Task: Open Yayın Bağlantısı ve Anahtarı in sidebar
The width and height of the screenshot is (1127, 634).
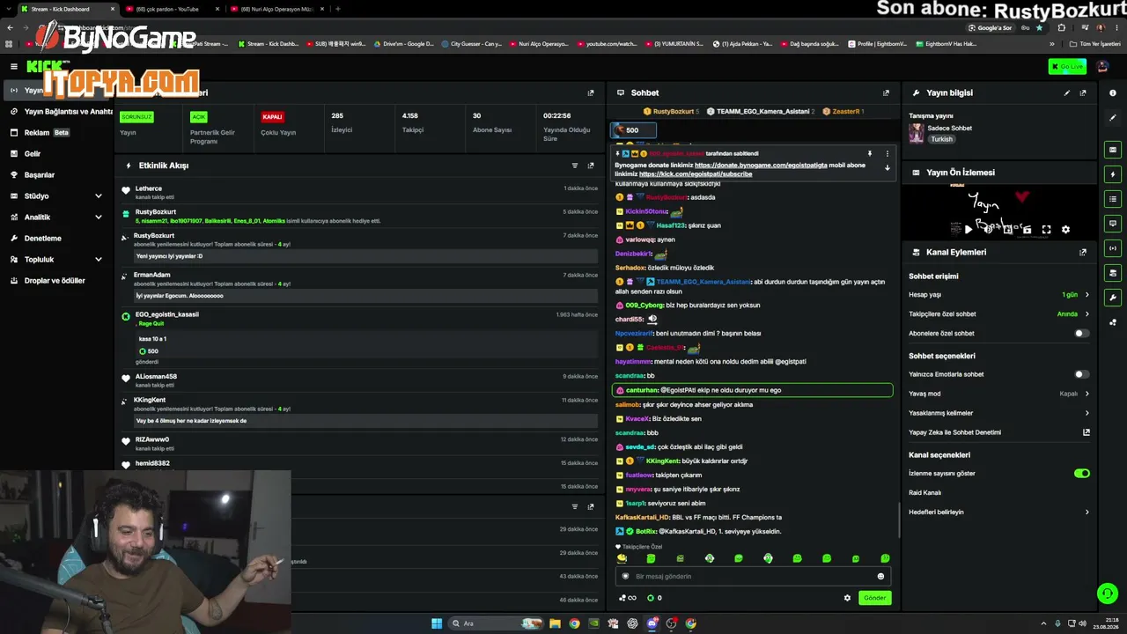Action: tap(62, 112)
